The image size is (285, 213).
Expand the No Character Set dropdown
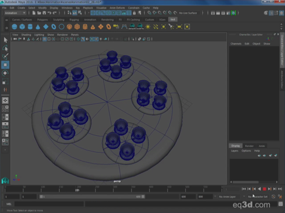click(x=257, y=197)
